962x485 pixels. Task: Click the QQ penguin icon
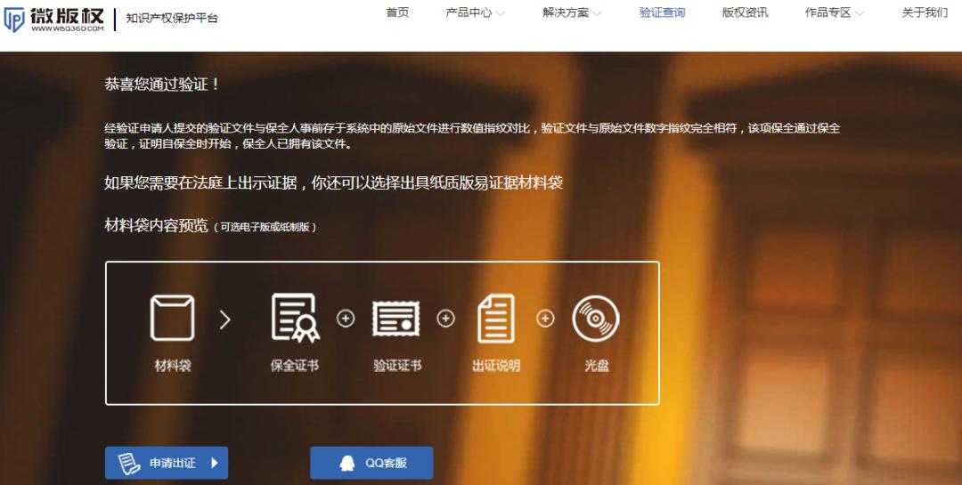coord(347,463)
